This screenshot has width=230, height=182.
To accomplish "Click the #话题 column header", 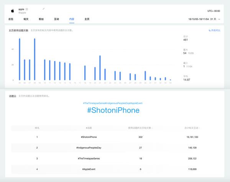I will click(x=89, y=128).
